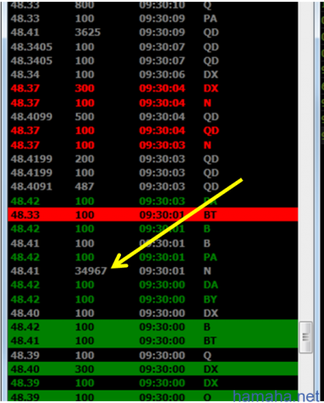Screen dimensions: 324x403
Task: Select the red 48.37 300 share DX trade
Action: click(153, 88)
